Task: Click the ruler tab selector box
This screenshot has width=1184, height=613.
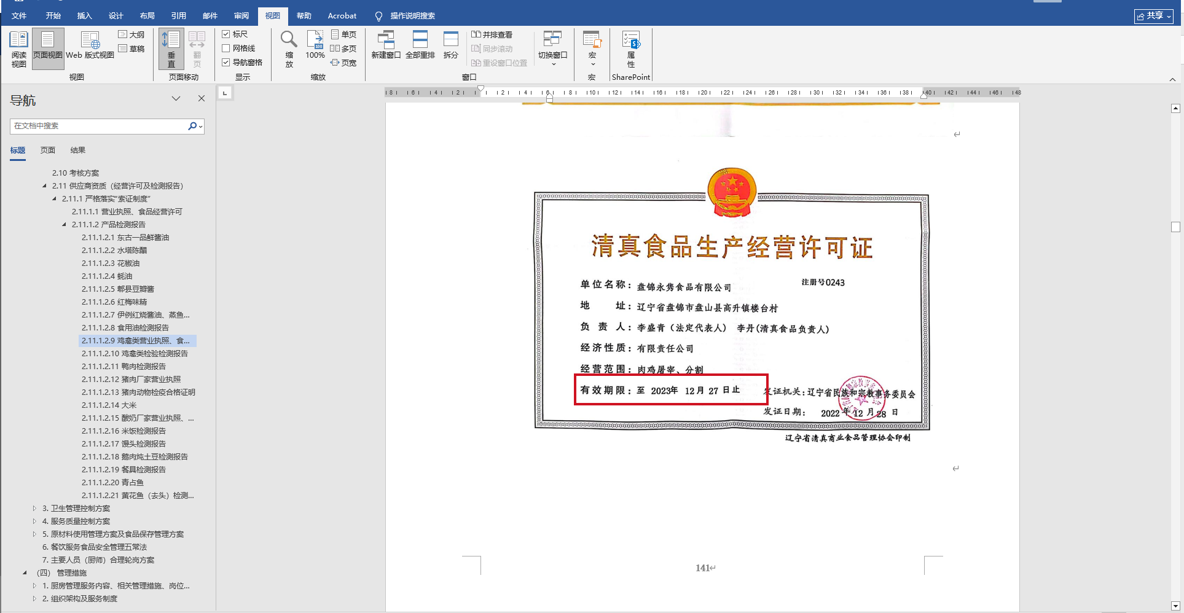Action: click(225, 93)
